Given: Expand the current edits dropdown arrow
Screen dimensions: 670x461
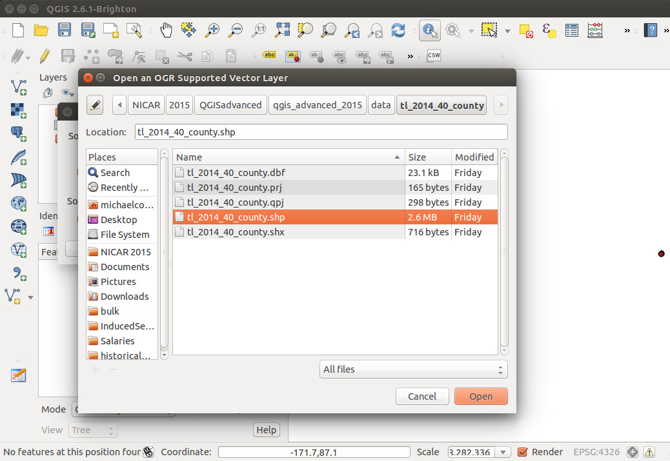Looking at the screenshot, I should [28, 57].
